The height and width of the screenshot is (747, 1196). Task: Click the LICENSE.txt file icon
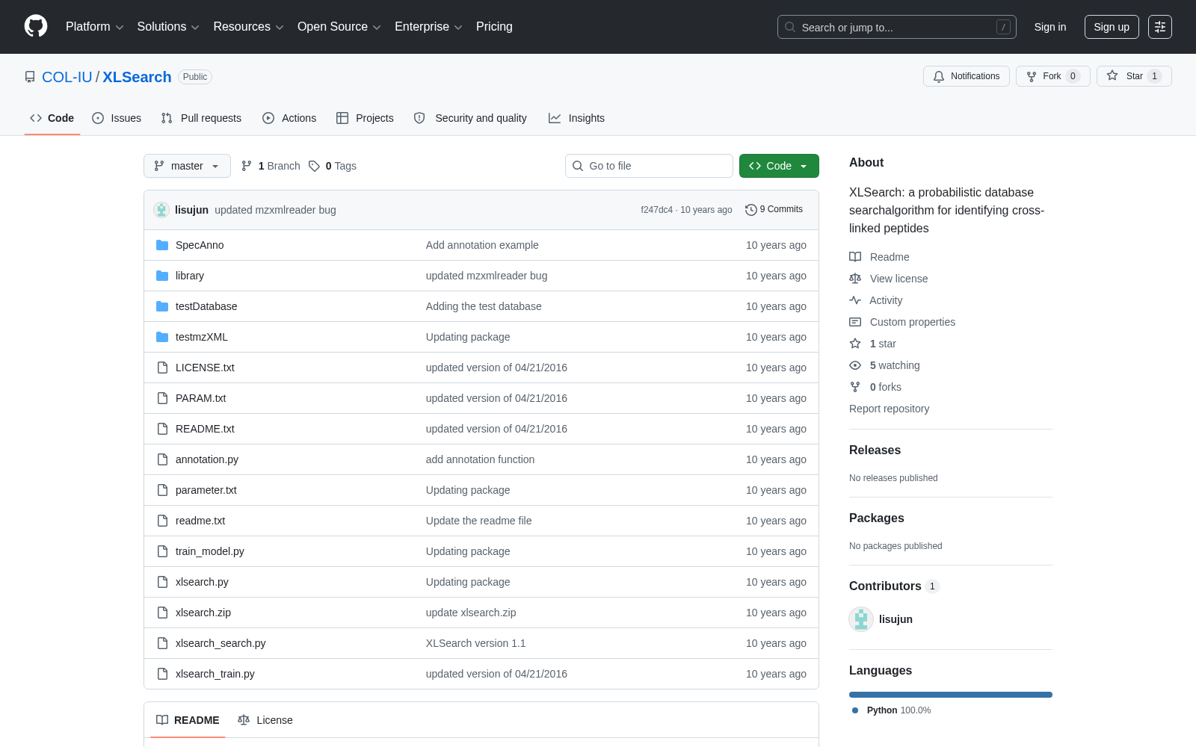162,368
